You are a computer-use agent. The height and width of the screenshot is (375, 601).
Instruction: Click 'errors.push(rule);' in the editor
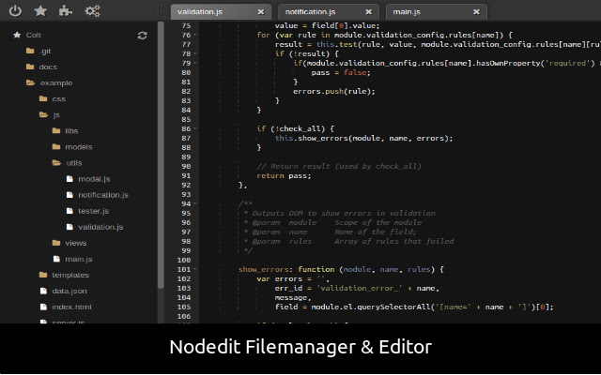[x=334, y=92]
